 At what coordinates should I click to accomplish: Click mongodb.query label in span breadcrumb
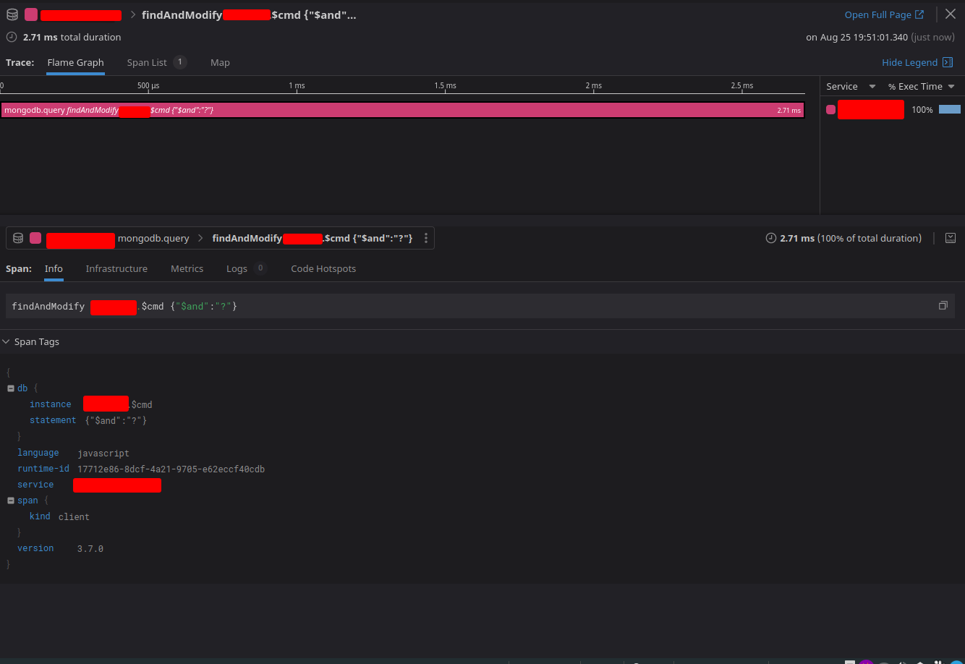[153, 238]
